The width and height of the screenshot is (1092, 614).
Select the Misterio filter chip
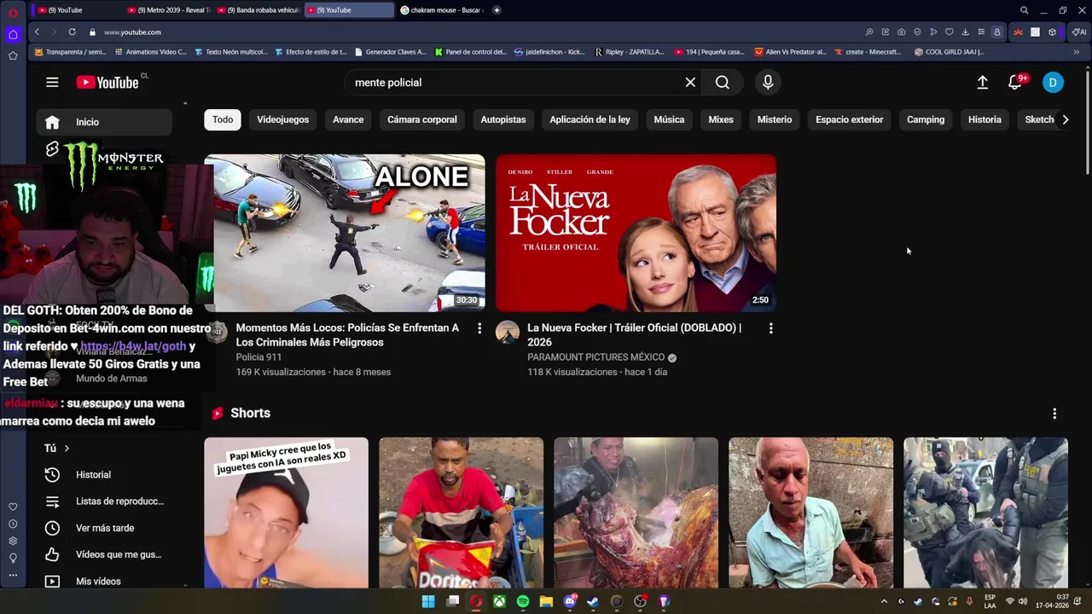point(775,120)
